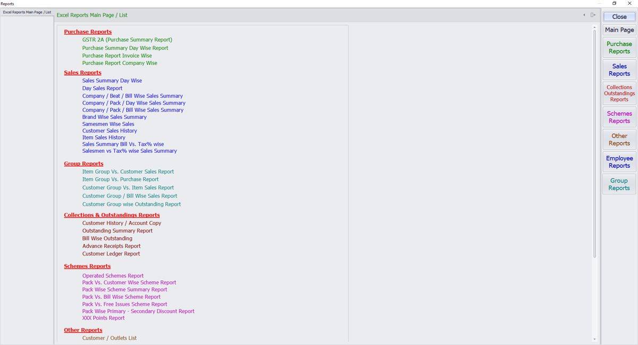Open Item Group Vs. Purchase Report

120,179
